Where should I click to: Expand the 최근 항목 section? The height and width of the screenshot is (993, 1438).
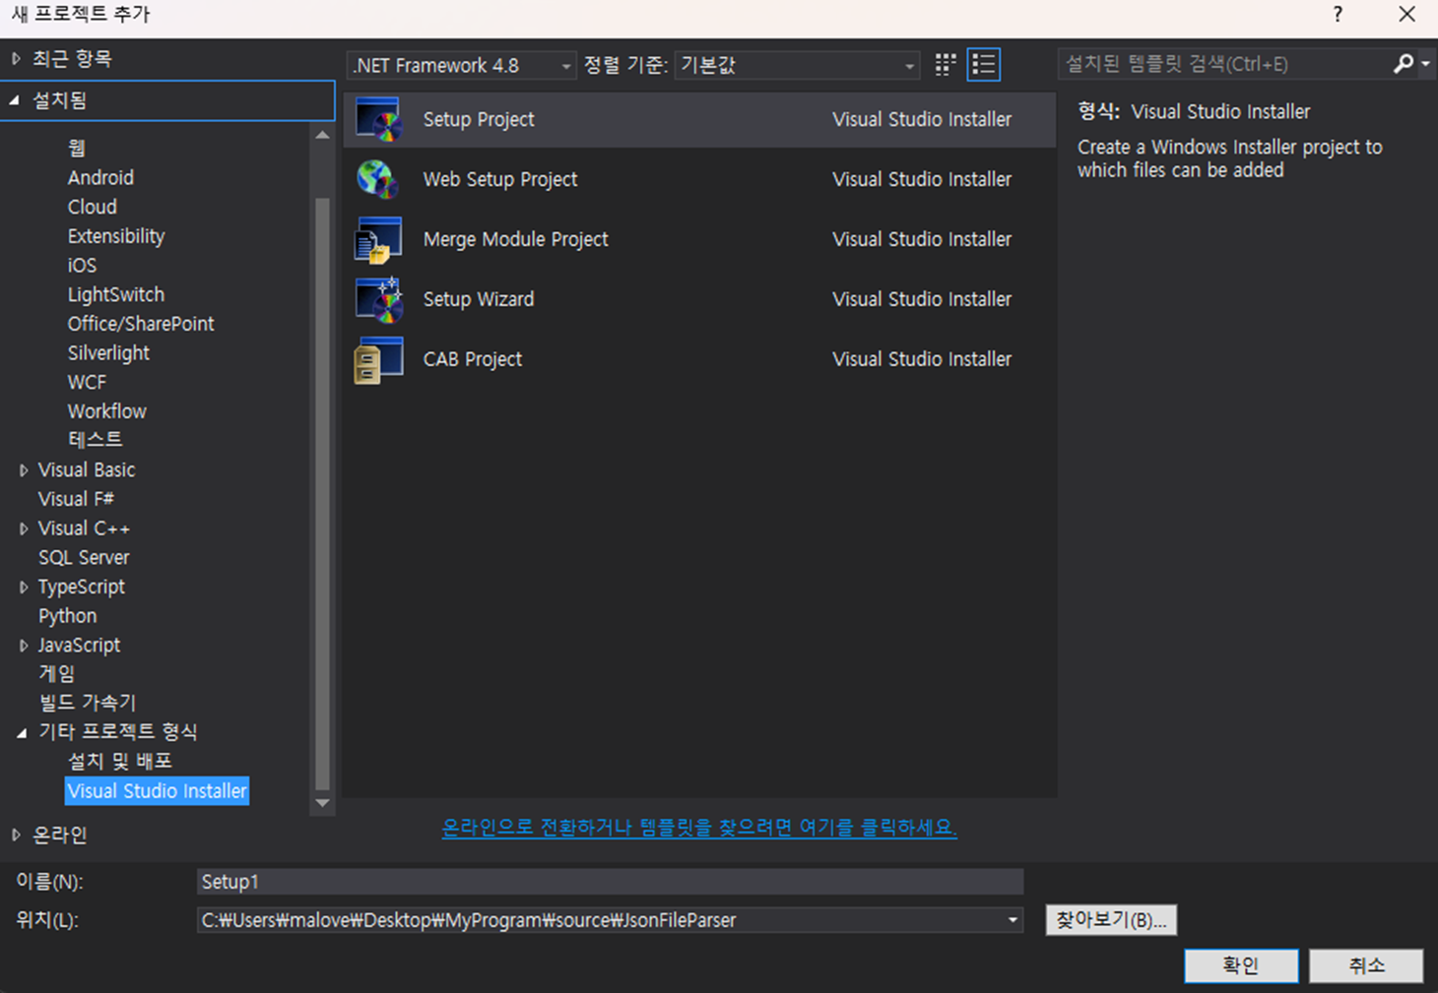click(x=16, y=59)
